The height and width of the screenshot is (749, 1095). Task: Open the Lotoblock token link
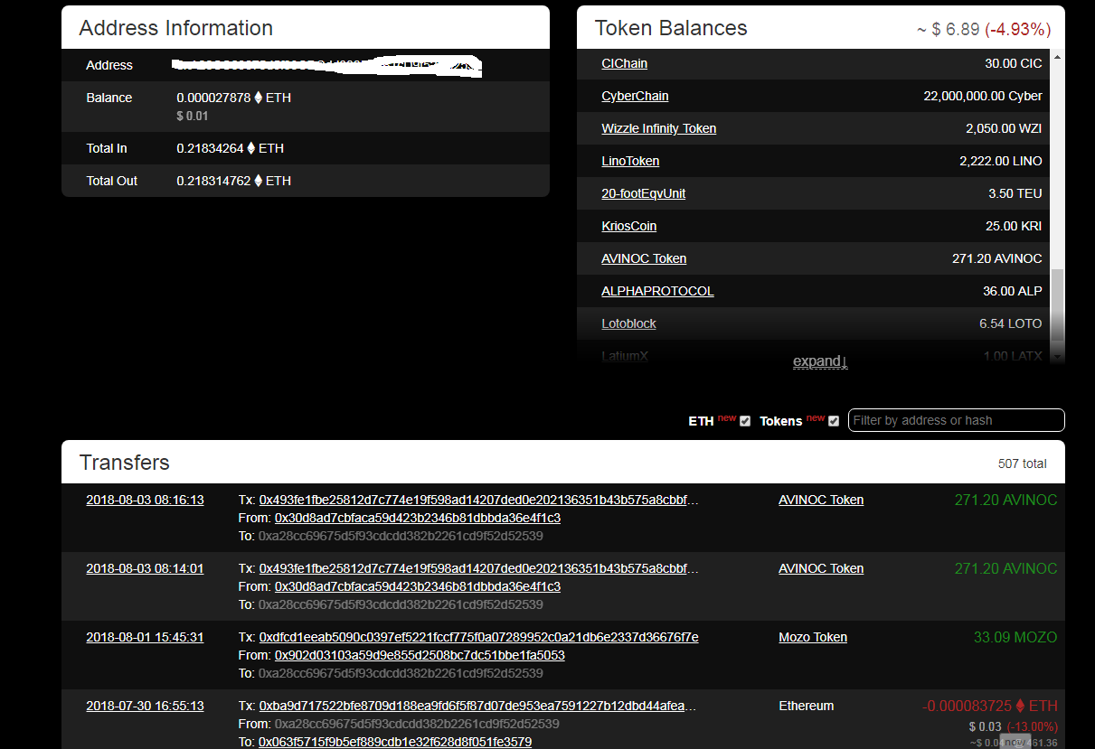point(628,323)
